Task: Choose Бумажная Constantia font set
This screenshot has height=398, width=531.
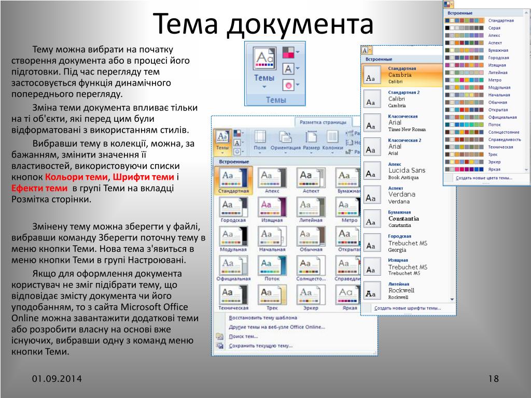Action: [406, 219]
